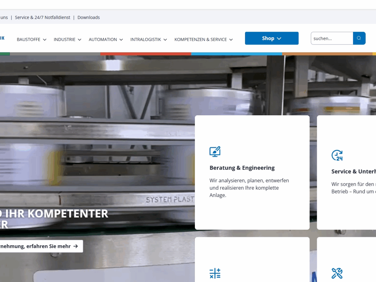Open the Beratung & Engineering card heading
The width and height of the screenshot is (376, 282).
tap(242, 168)
